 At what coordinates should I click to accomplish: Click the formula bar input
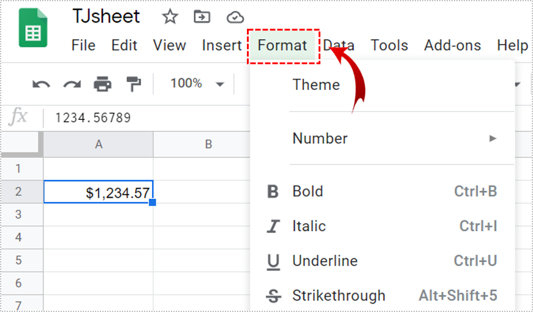click(147, 117)
